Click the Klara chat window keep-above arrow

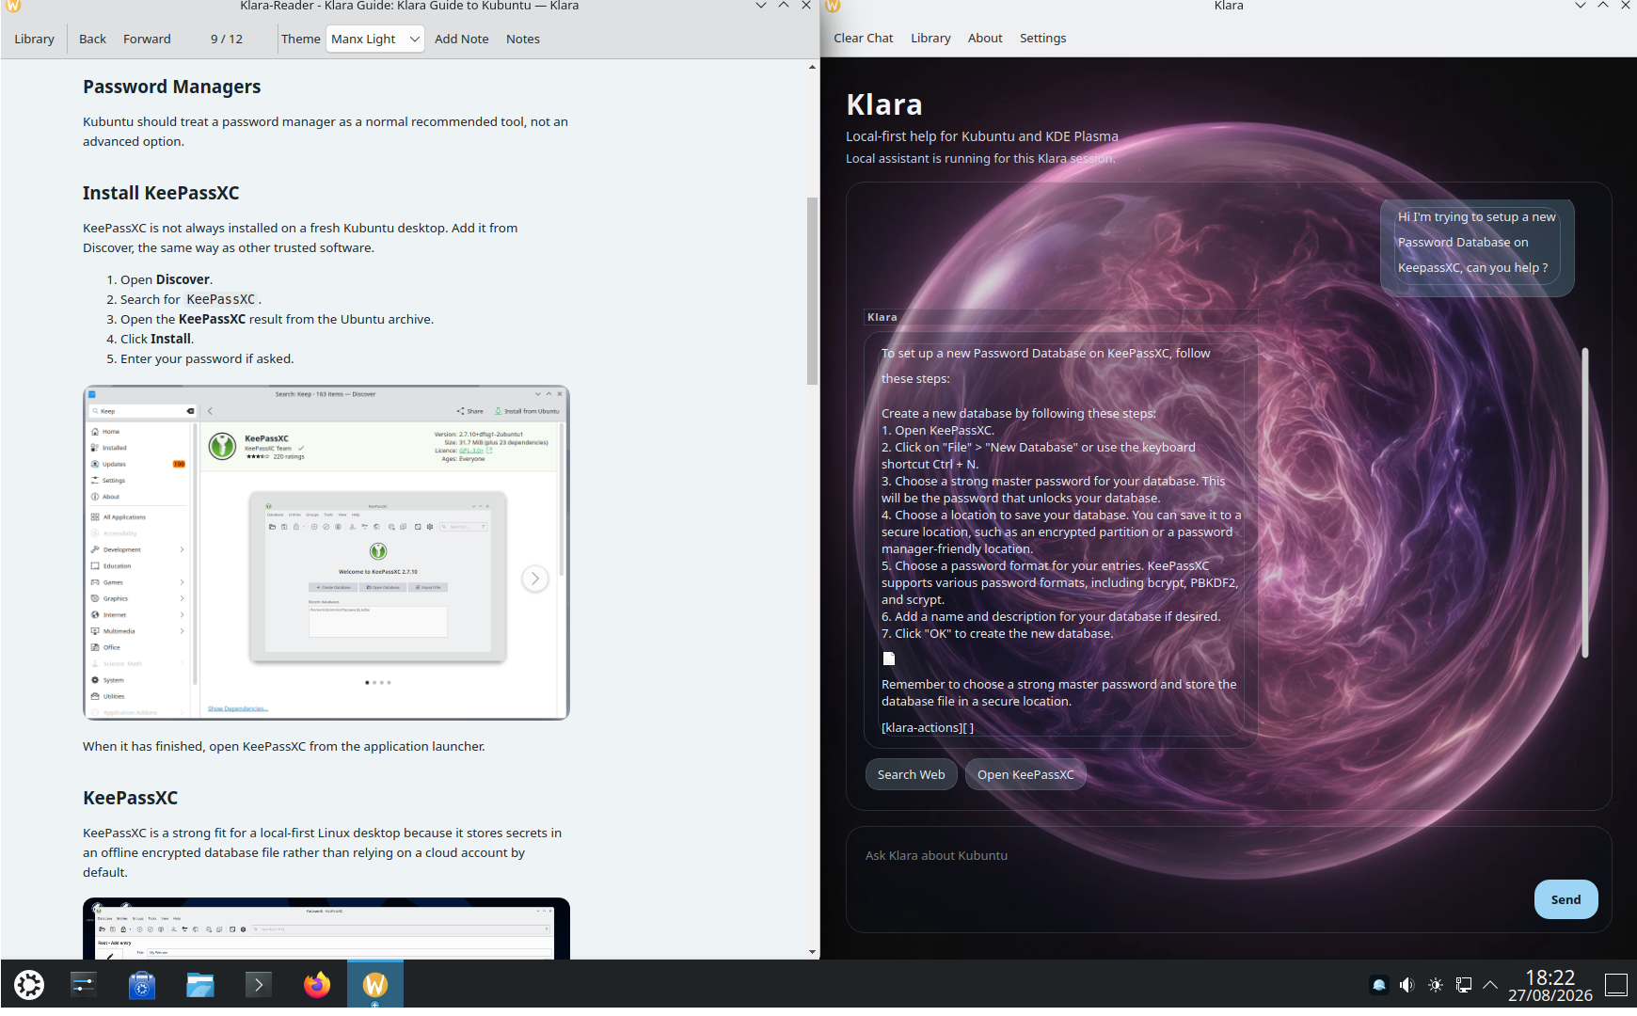point(1603,6)
